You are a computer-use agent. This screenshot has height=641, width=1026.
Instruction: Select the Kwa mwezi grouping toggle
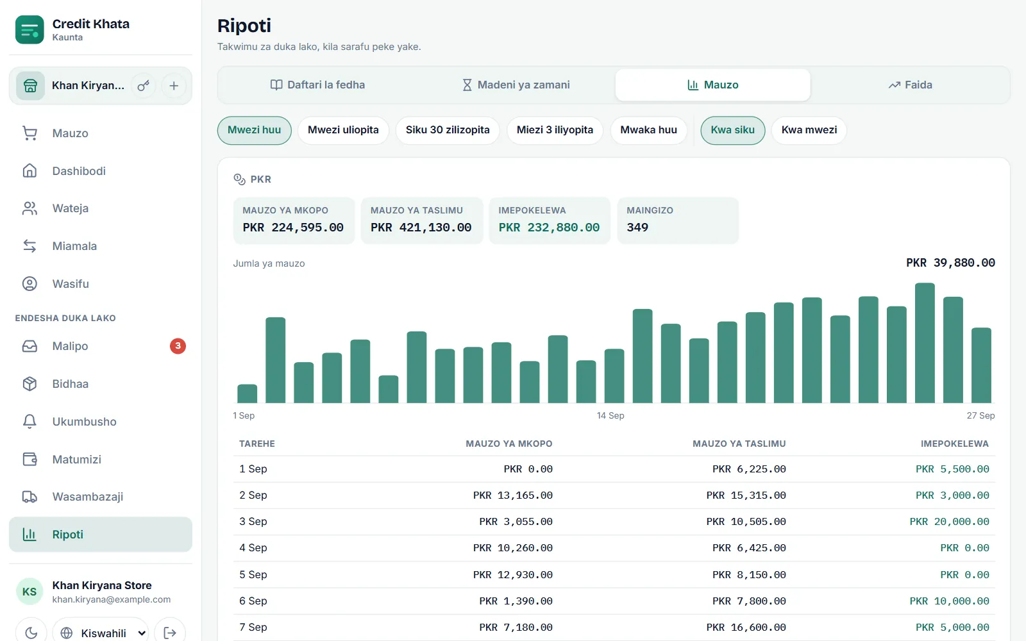click(x=809, y=130)
